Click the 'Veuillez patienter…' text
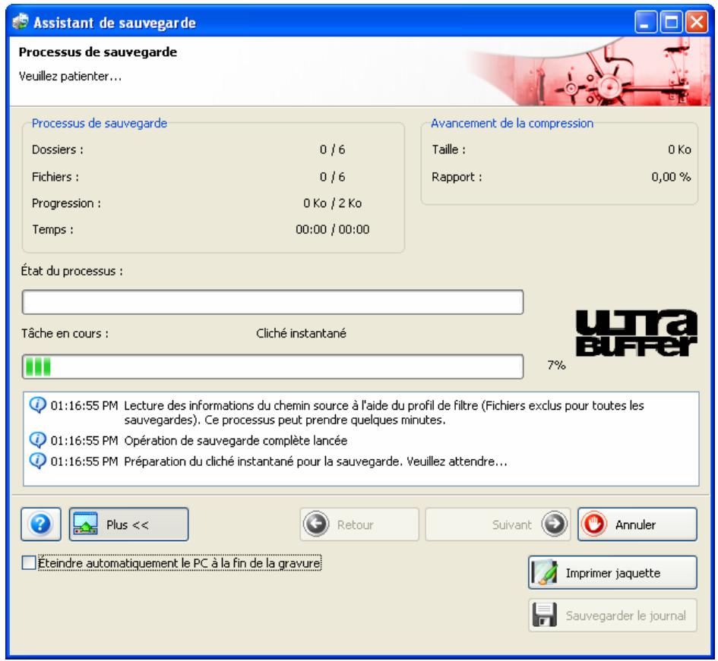 pyautogui.click(x=70, y=77)
